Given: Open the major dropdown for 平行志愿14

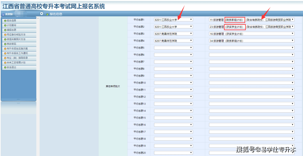Looking at the screenshot, I should pyautogui.click(x=252, y=111).
